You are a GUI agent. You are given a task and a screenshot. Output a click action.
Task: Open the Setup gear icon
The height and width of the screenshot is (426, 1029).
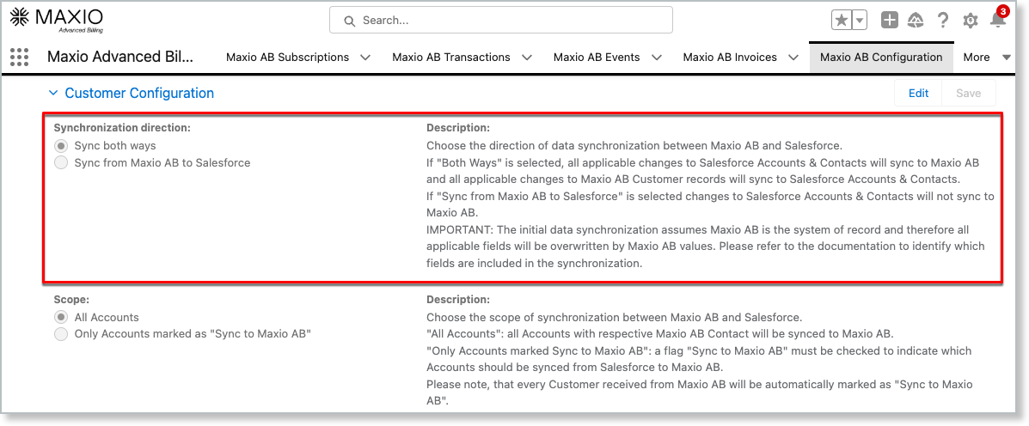click(971, 21)
